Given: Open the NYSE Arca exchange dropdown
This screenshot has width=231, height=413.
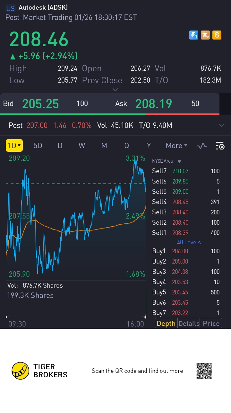Looking at the screenshot, I should (x=167, y=161).
